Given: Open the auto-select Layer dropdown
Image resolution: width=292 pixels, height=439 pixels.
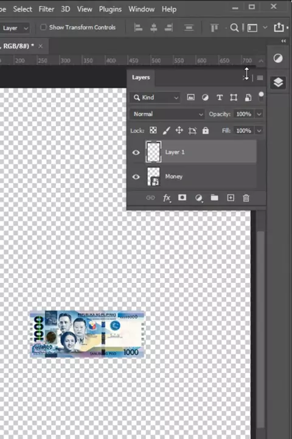Looking at the screenshot, I should tap(15, 28).
